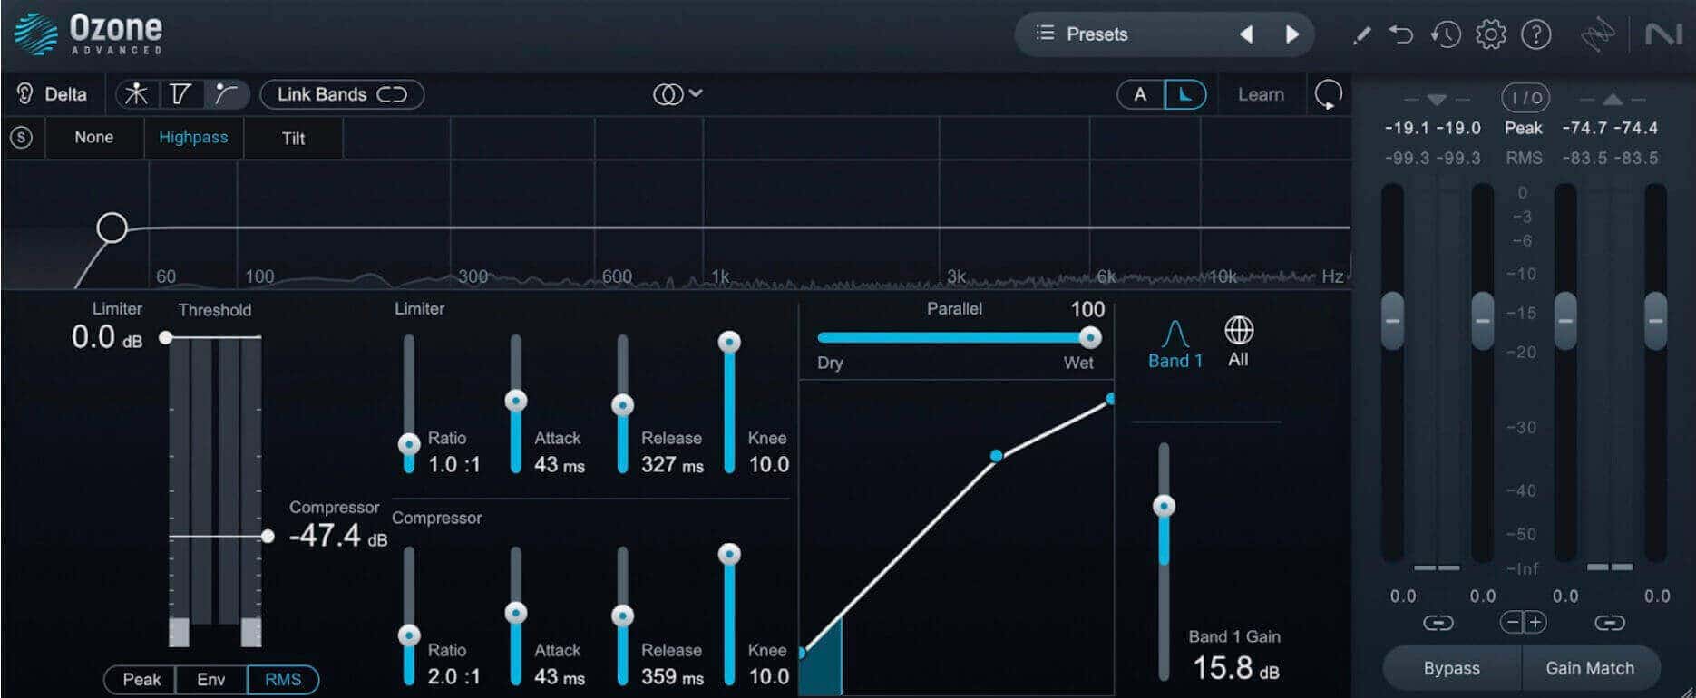Click the Gain Match button

[x=1591, y=668]
